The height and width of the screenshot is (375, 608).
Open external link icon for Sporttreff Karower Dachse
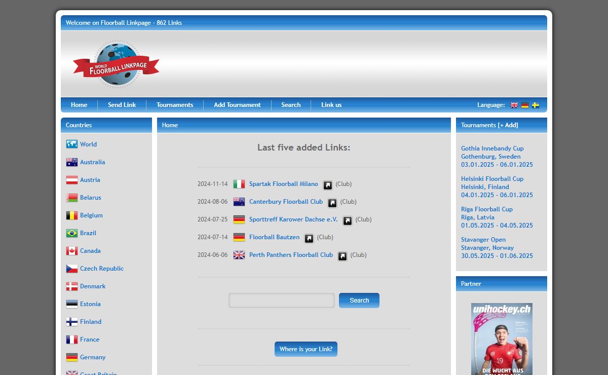[x=348, y=220]
